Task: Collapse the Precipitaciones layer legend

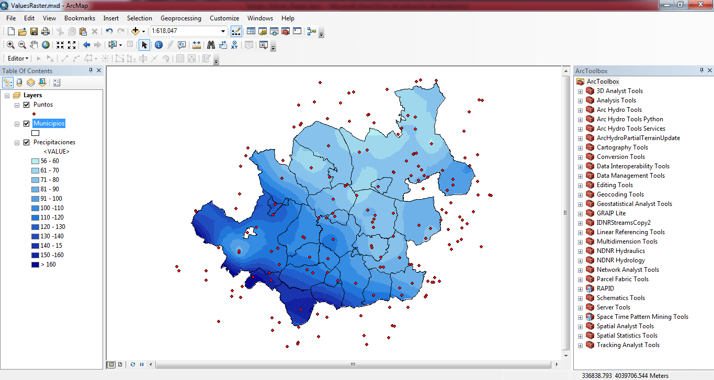Action: [17, 142]
